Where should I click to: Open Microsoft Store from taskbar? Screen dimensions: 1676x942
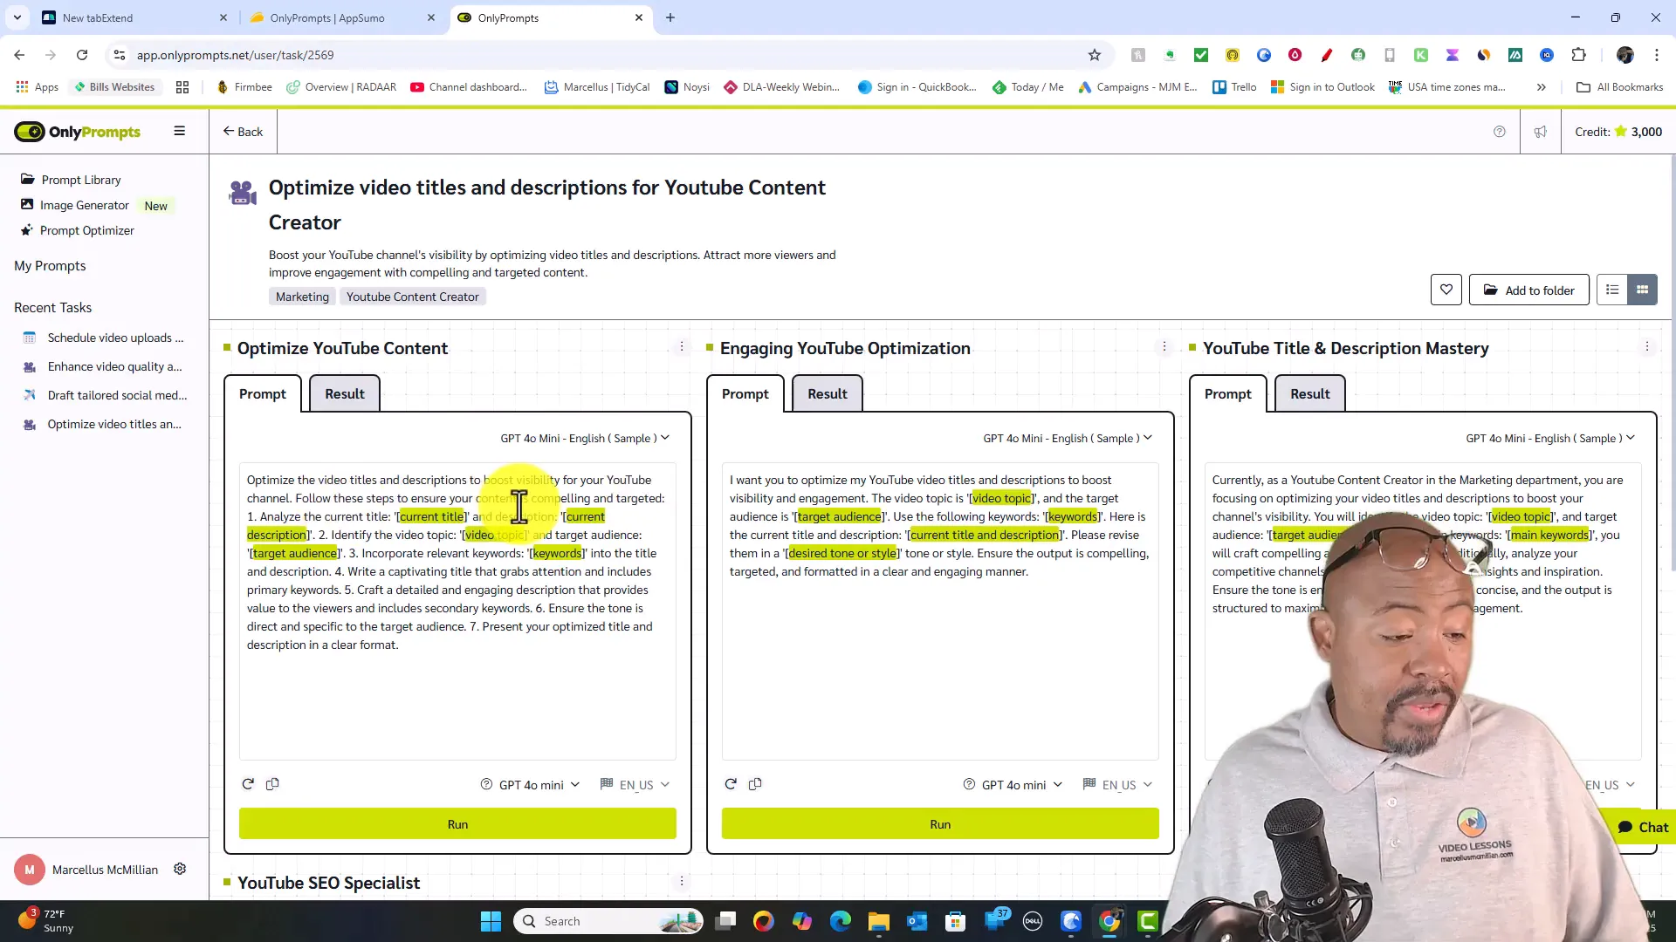point(955,921)
